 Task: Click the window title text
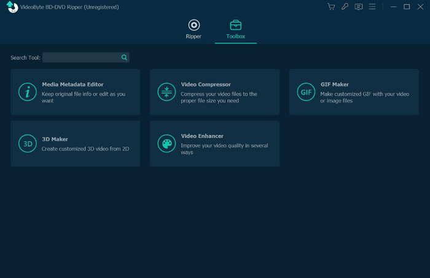(69, 7)
